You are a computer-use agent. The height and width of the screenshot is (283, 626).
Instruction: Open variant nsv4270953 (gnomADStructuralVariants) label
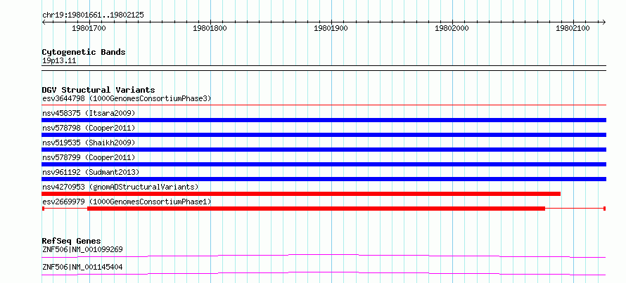click(x=120, y=187)
